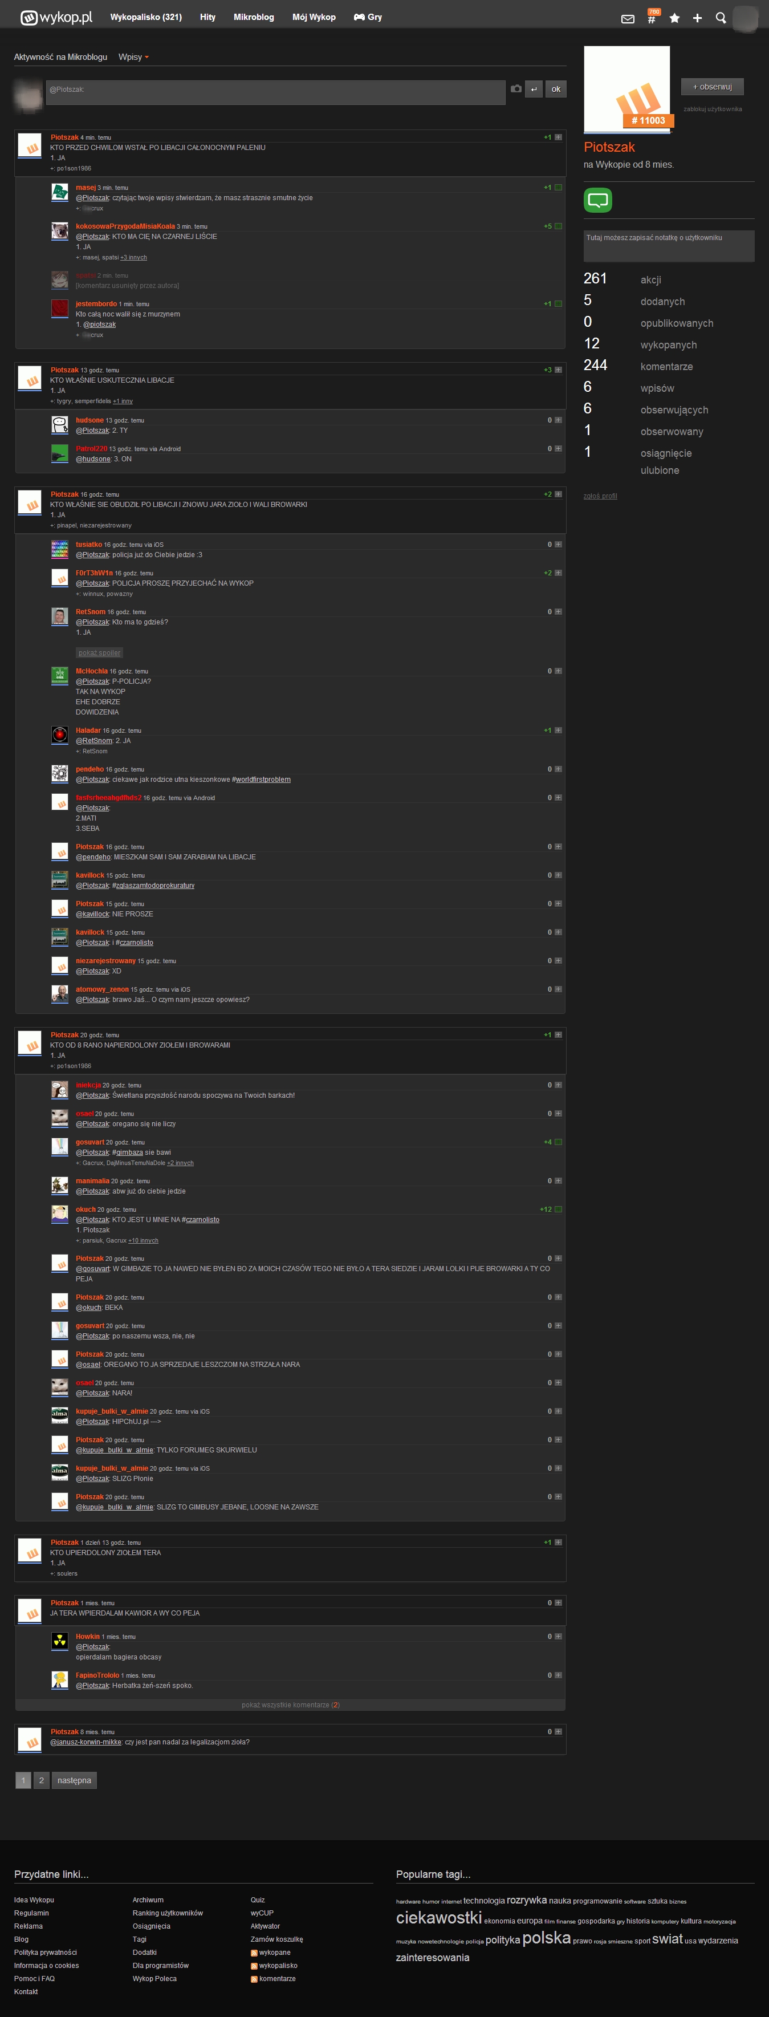Go to 'następna' page button

pyautogui.click(x=75, y=1780)
